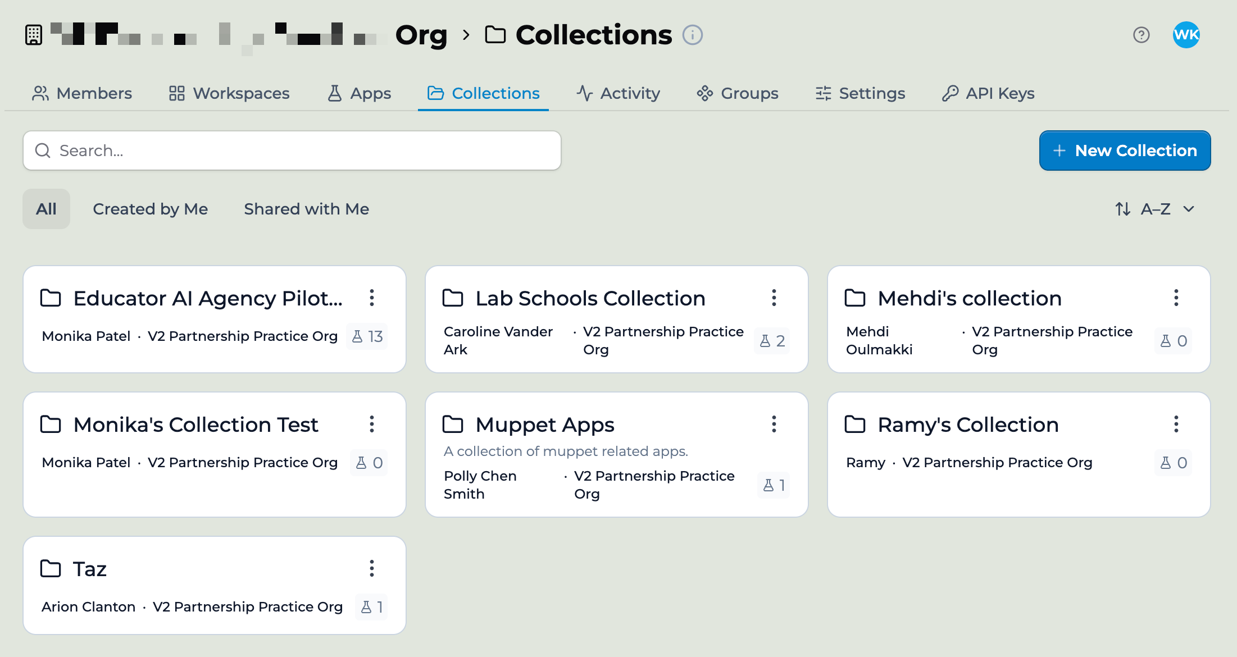Open options menu for Lab Schools Collection

pyautogui.click(x=774, y=298)
